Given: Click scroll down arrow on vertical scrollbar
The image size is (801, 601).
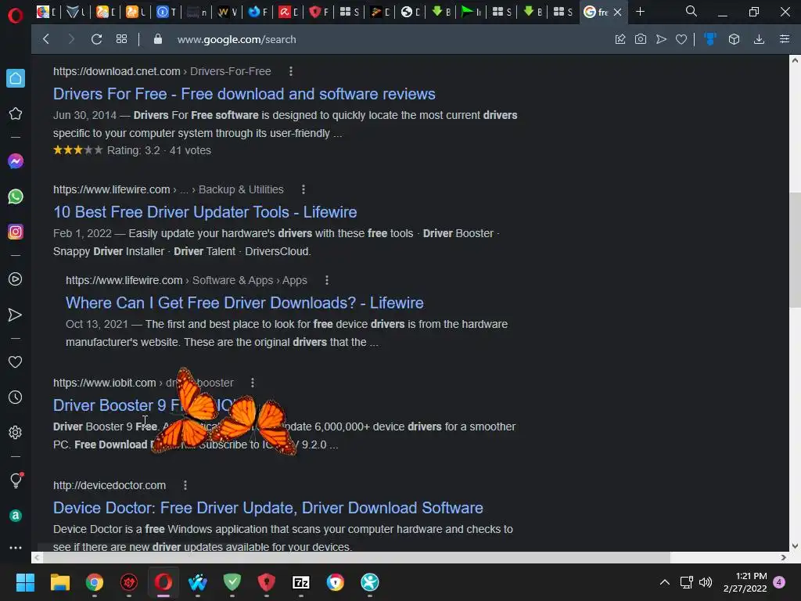Looking at the screenshot, I should (795, 545).
